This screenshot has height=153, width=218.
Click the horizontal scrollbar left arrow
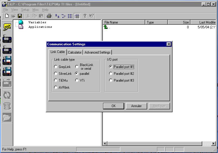coord(105,143)
